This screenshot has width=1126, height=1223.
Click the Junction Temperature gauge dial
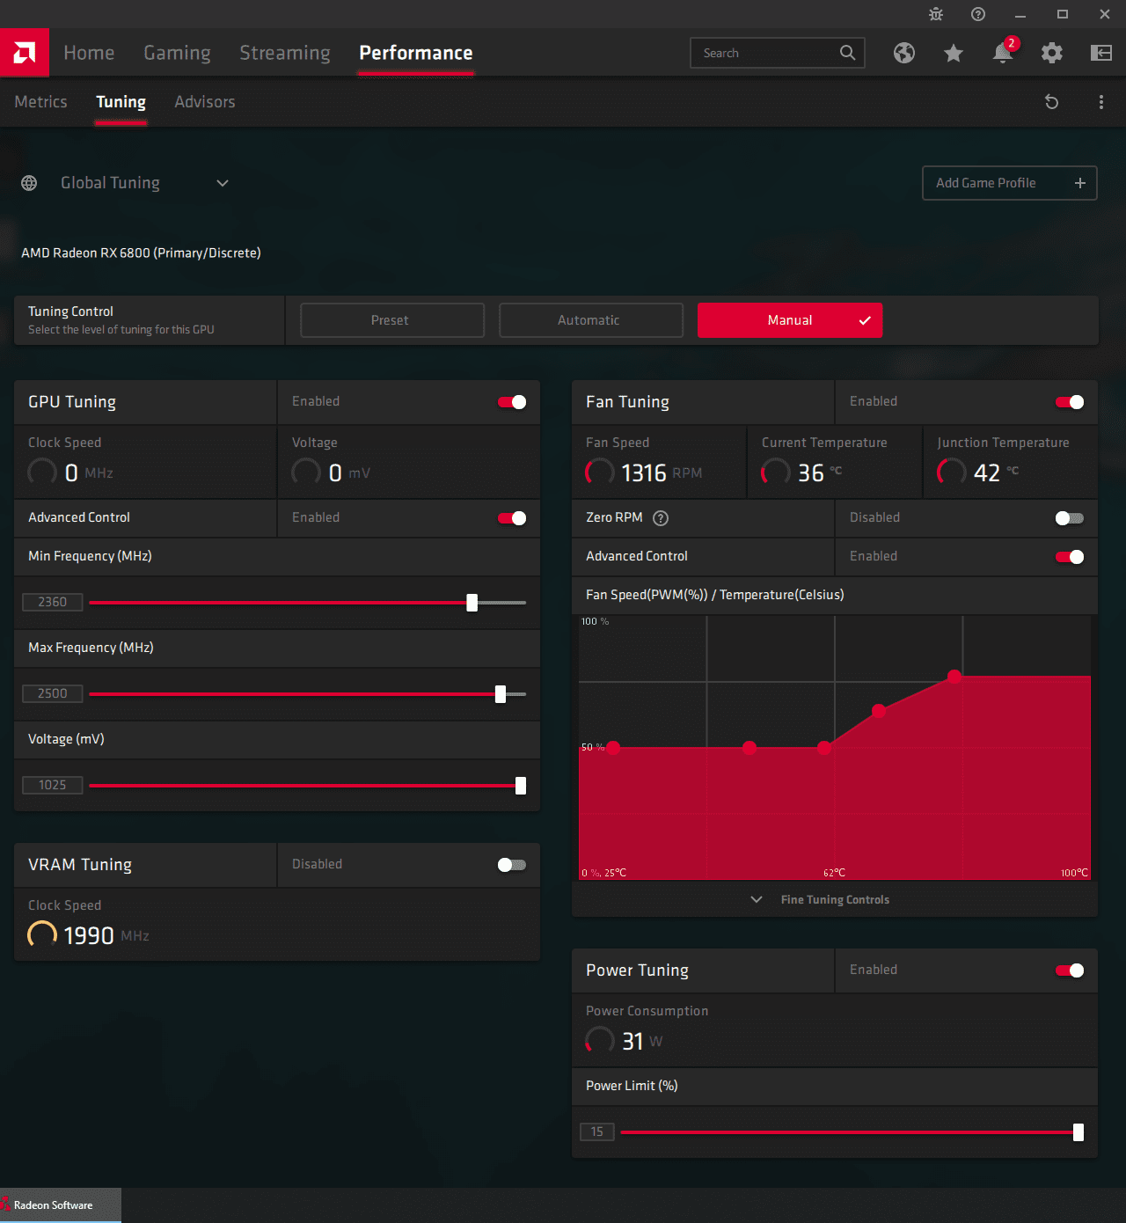(x=952, y=472)
